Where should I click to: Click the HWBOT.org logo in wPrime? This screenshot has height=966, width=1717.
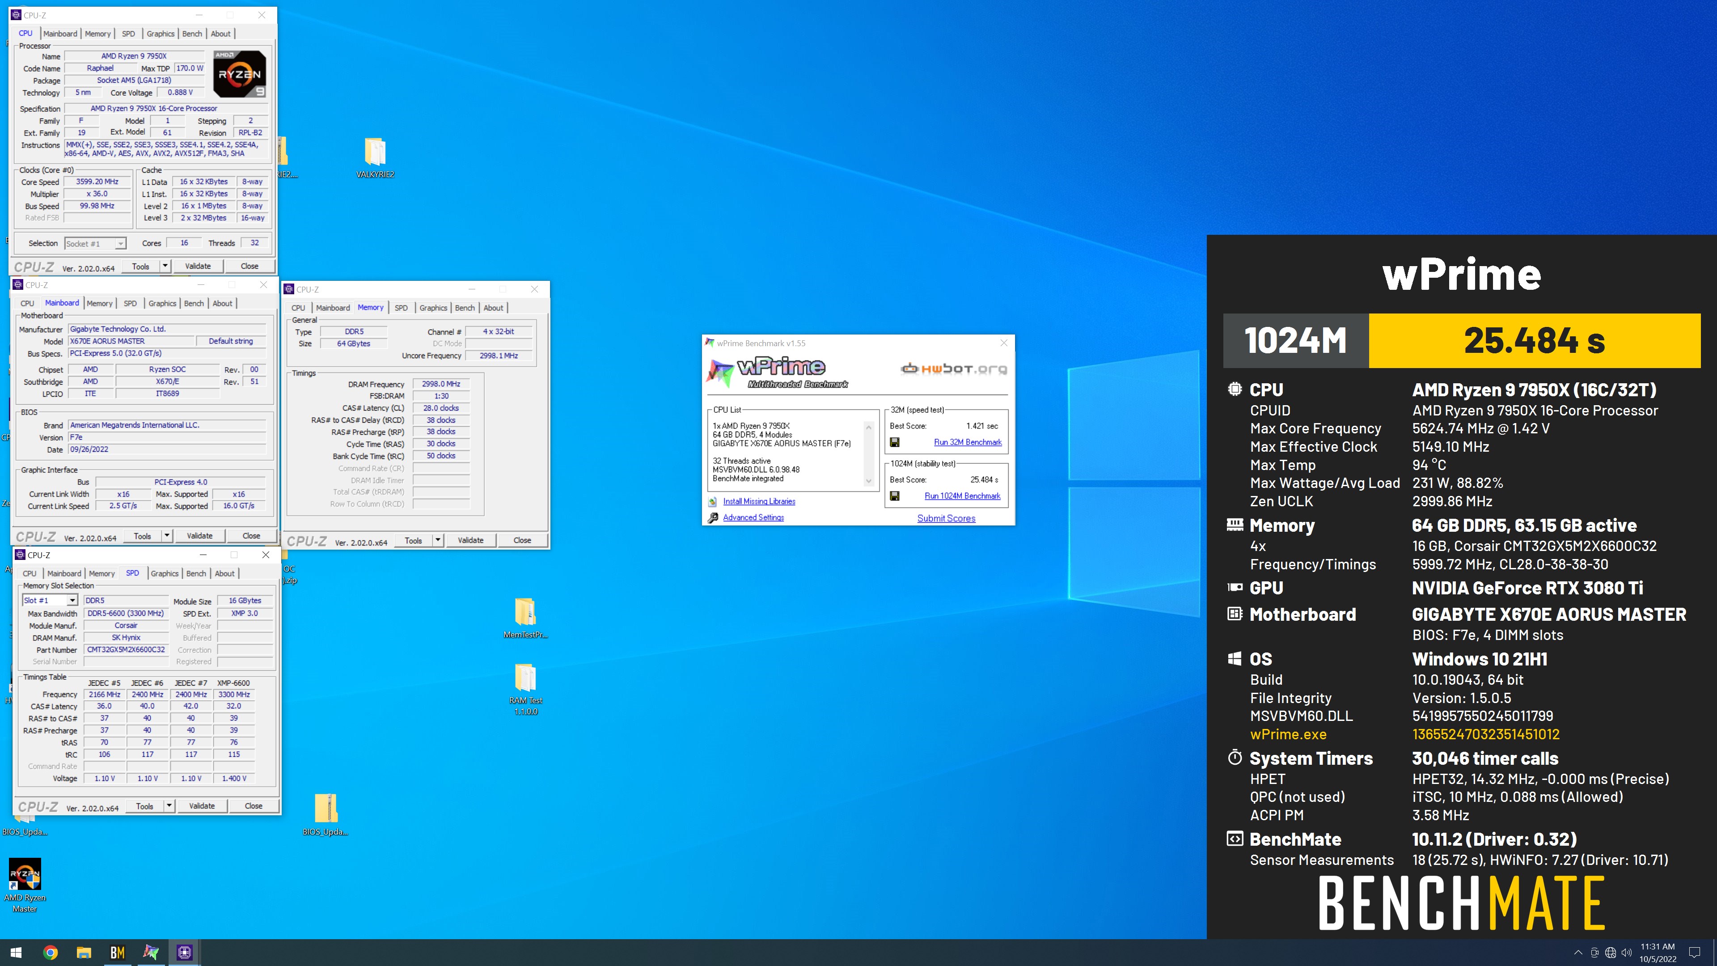(x=953, y=369)
